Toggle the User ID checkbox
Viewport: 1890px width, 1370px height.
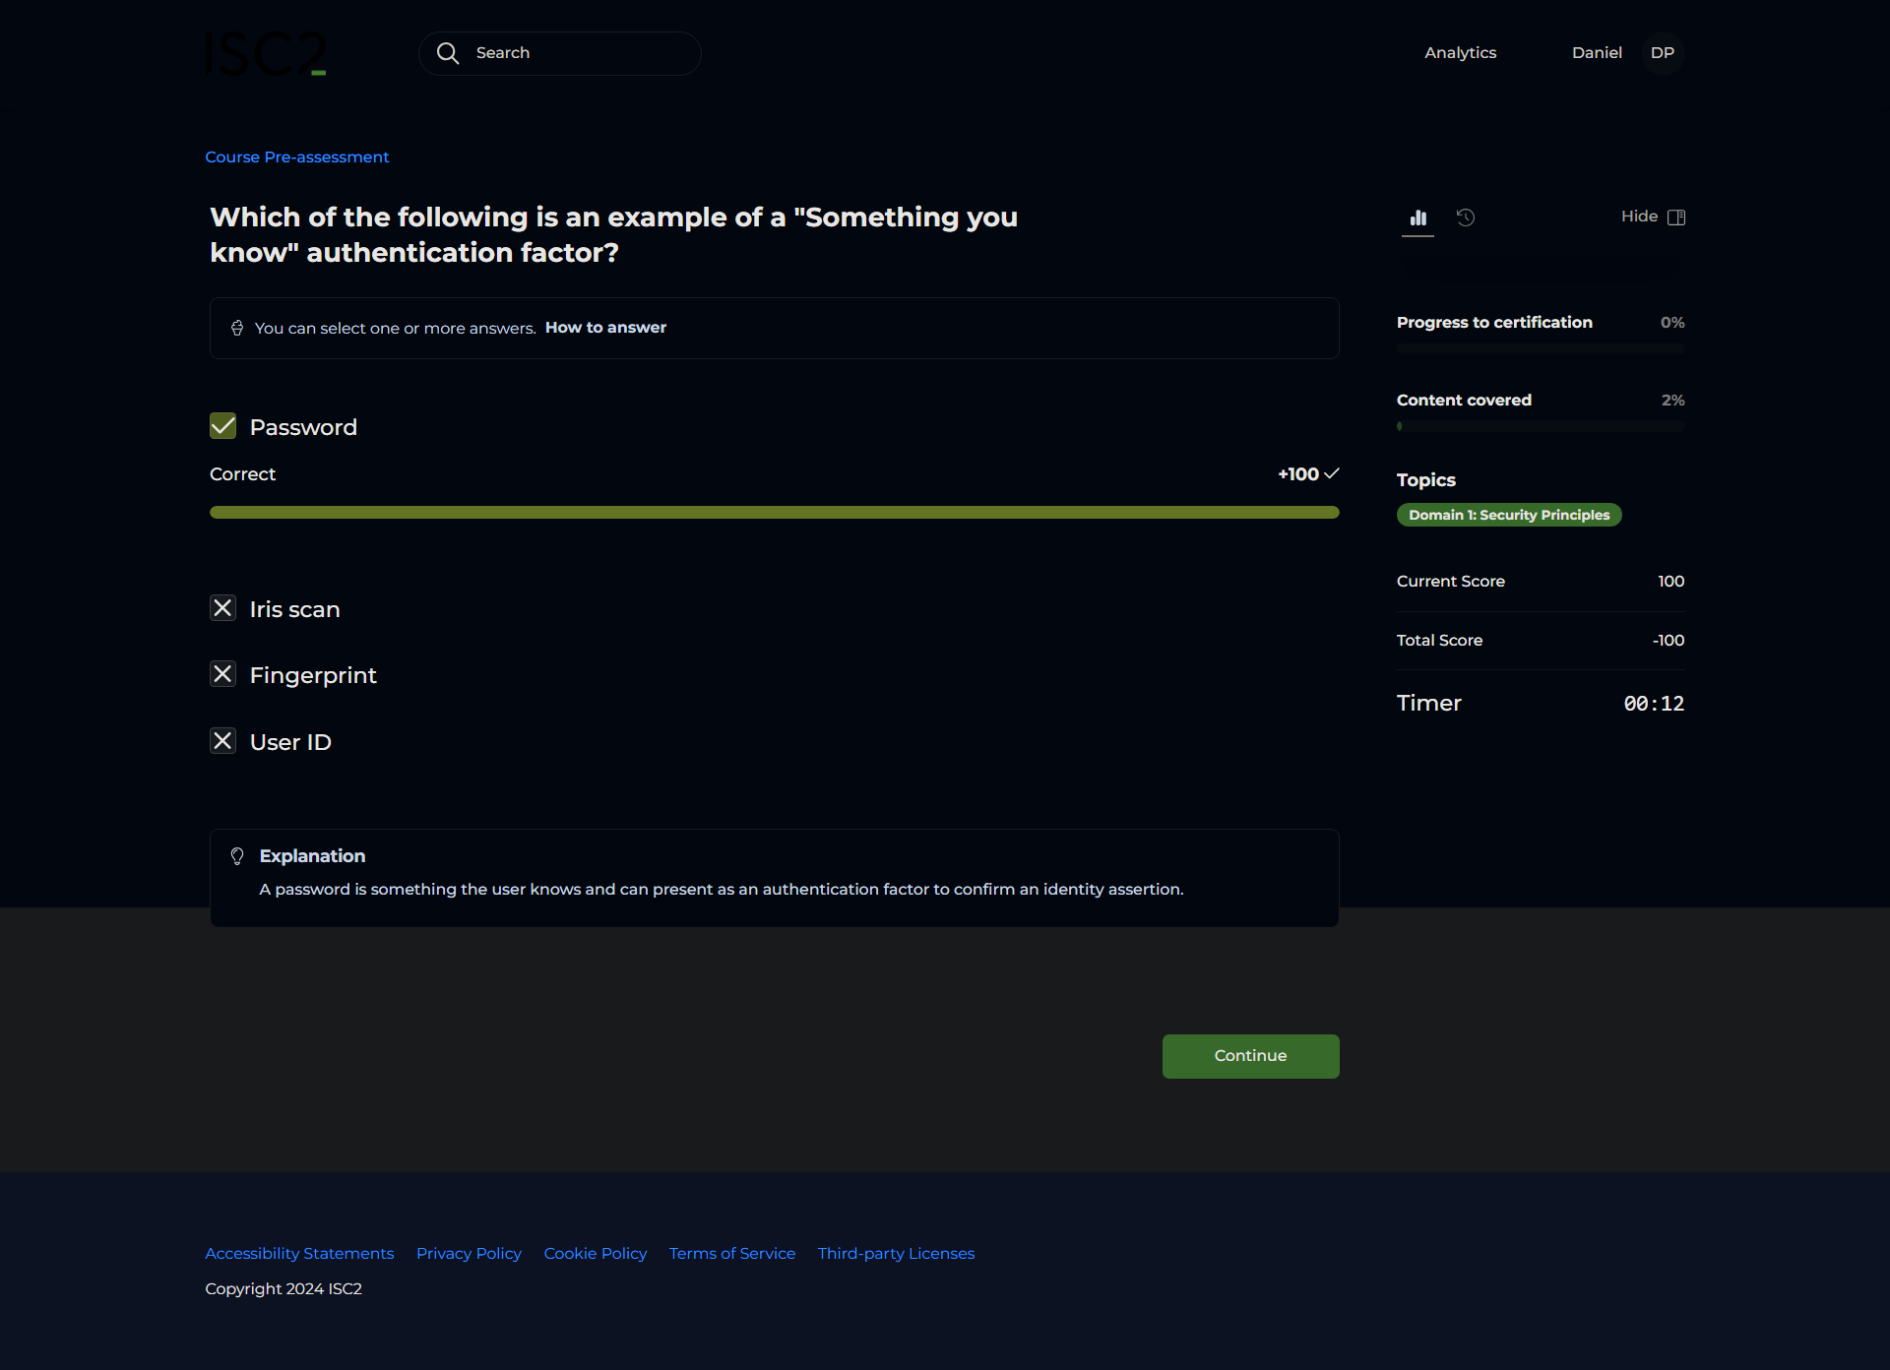(x=223, y=741)
